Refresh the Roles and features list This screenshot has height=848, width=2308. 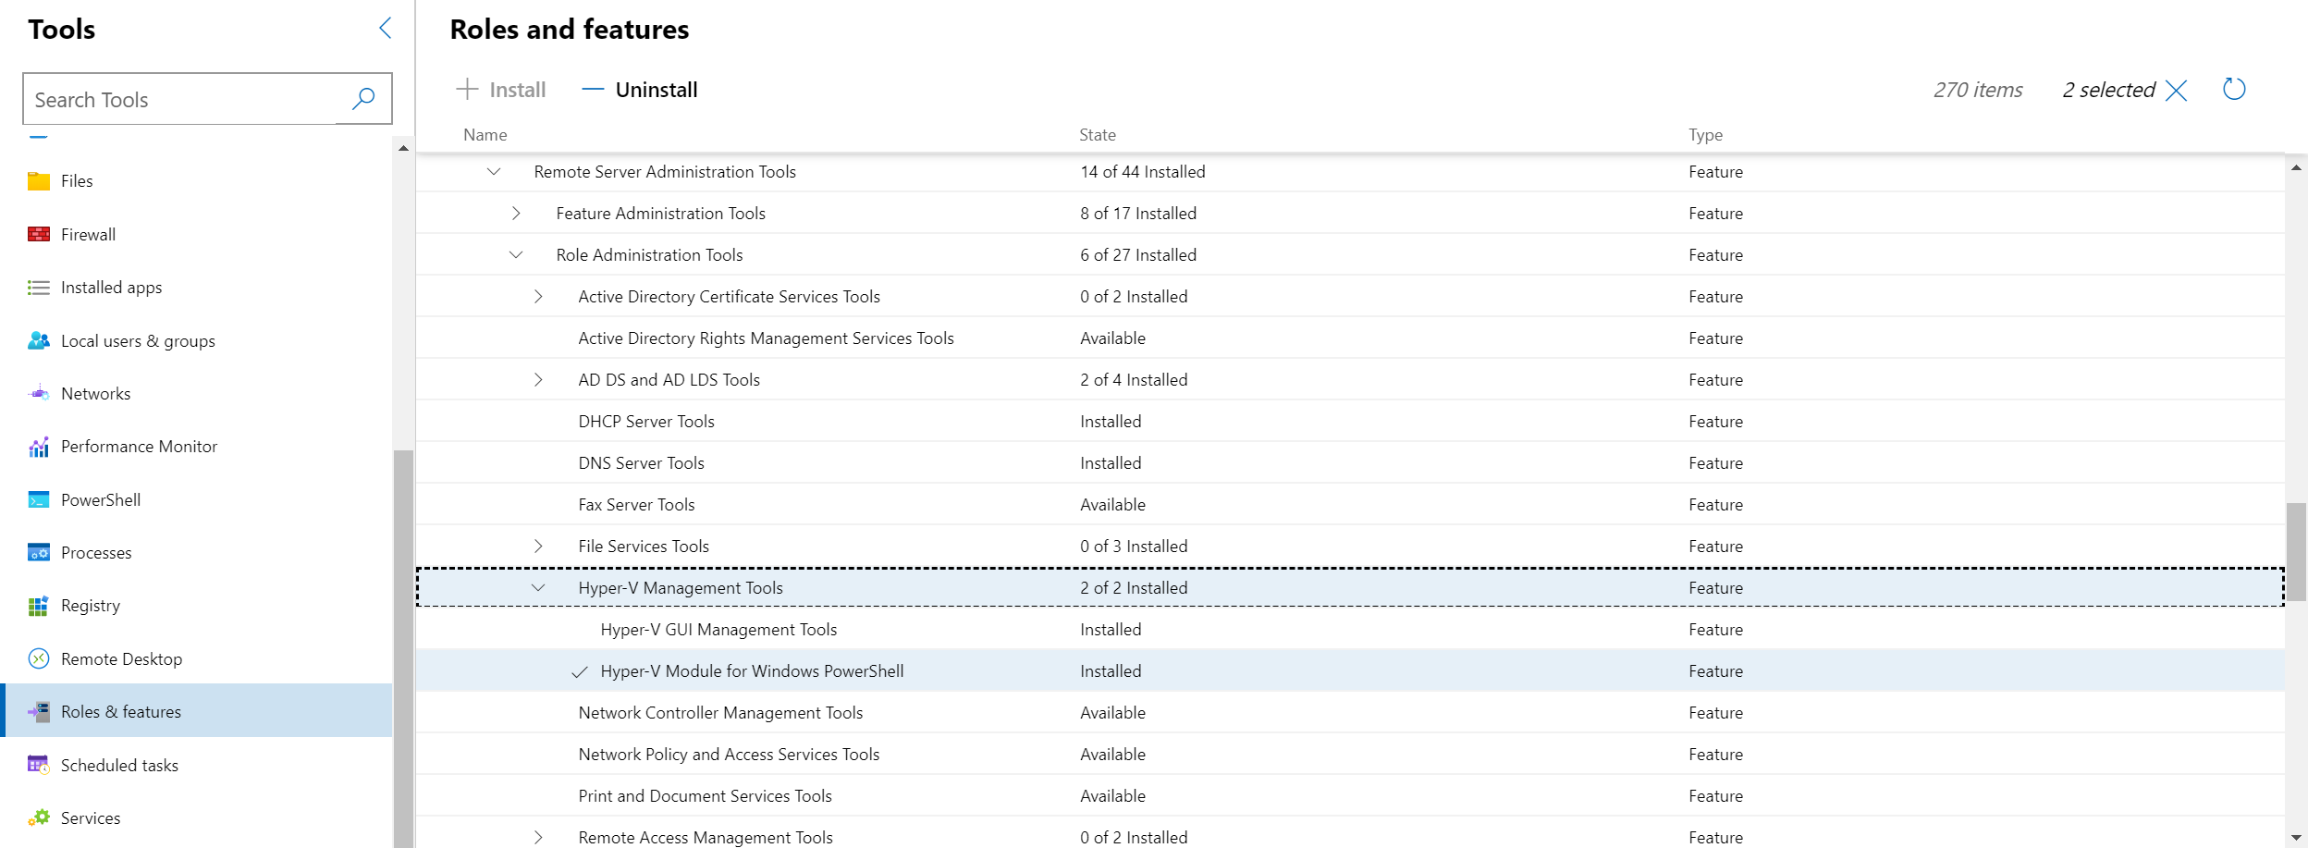pyautogui.click(x=2235, y=90)
